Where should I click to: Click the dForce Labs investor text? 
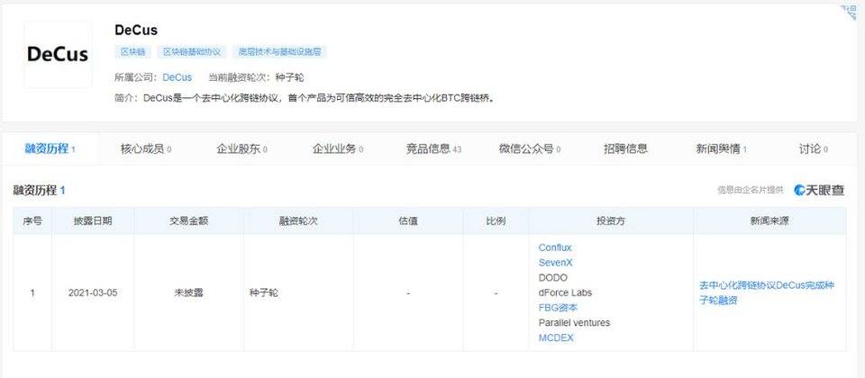point(565,292)
